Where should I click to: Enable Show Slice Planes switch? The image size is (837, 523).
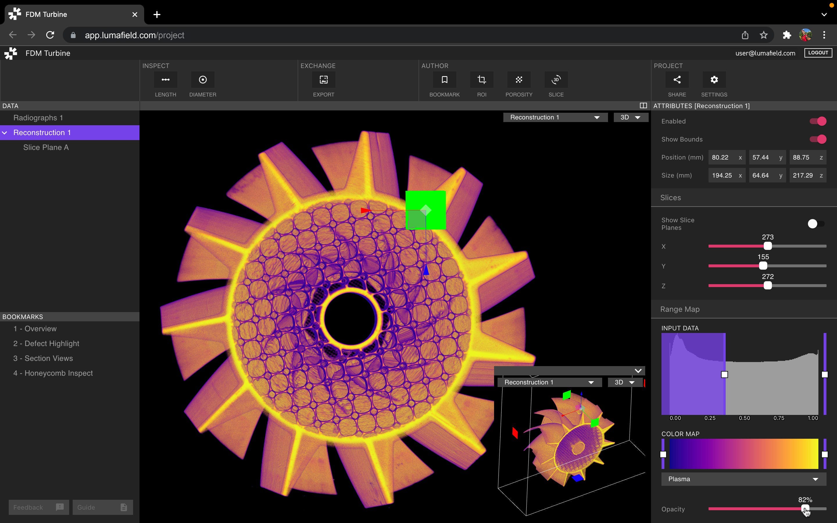click(x=816, y=224)
